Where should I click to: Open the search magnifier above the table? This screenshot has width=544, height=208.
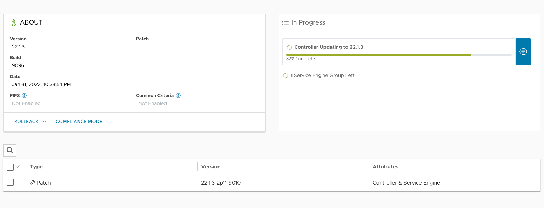pos(9,150)
